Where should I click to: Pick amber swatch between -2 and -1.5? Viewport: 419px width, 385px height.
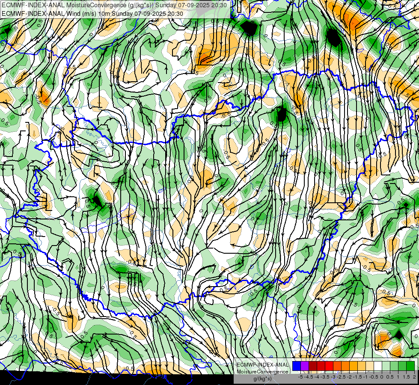click(x=354, y=366)
